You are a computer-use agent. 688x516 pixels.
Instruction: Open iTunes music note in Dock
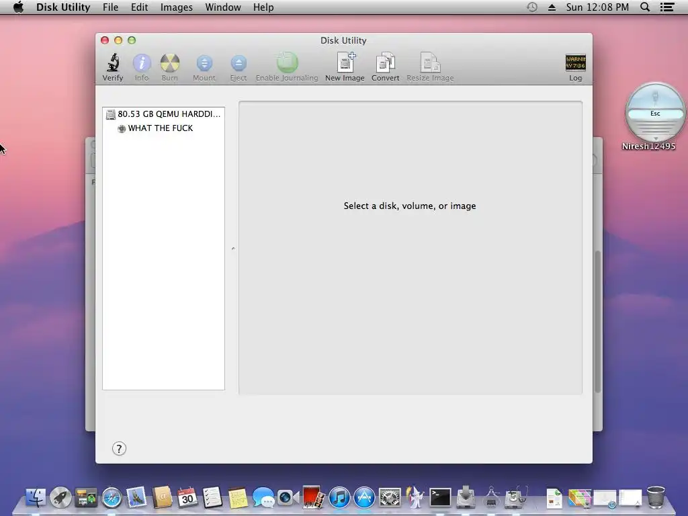[x=339, y=498]
